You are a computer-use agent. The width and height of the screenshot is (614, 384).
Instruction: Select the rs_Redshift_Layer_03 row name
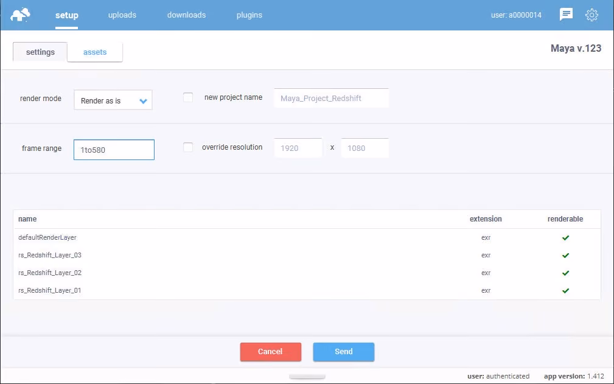(50, 255)
